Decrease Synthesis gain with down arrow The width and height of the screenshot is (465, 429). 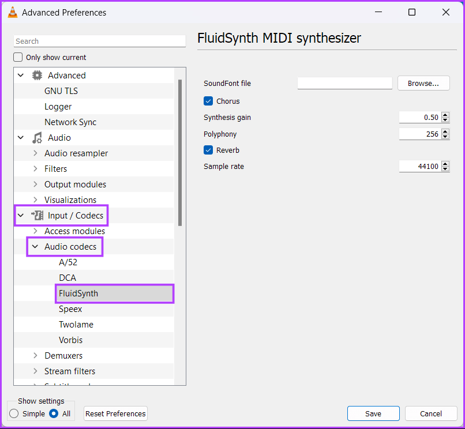(445, 120)
